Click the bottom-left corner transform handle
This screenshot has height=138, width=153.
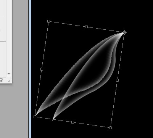point(35,117)
